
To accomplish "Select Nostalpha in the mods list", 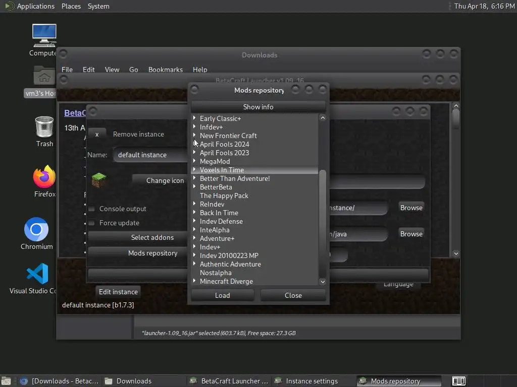I will click(x=216, y=273).
